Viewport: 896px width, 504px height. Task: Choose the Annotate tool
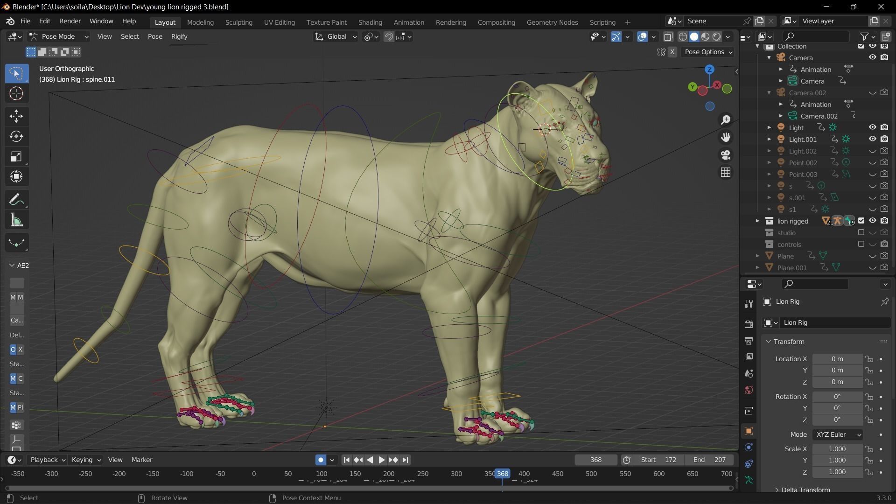[16, 200]
